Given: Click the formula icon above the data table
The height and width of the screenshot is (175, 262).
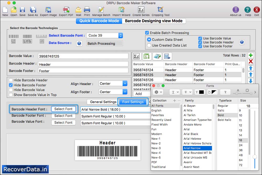Looking at the screenshot, I should 137,57.
